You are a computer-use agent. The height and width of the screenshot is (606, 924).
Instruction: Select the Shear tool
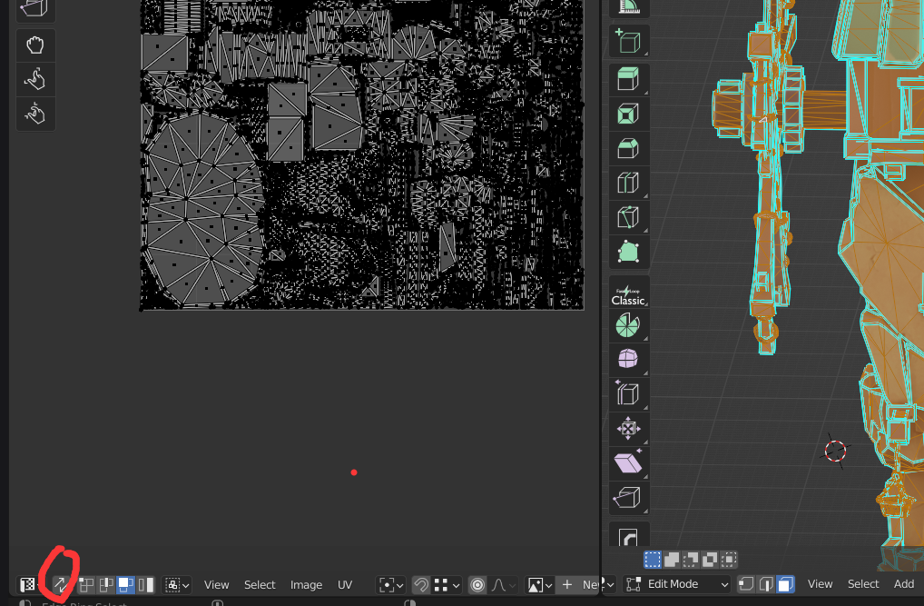(x=628, y=462)
